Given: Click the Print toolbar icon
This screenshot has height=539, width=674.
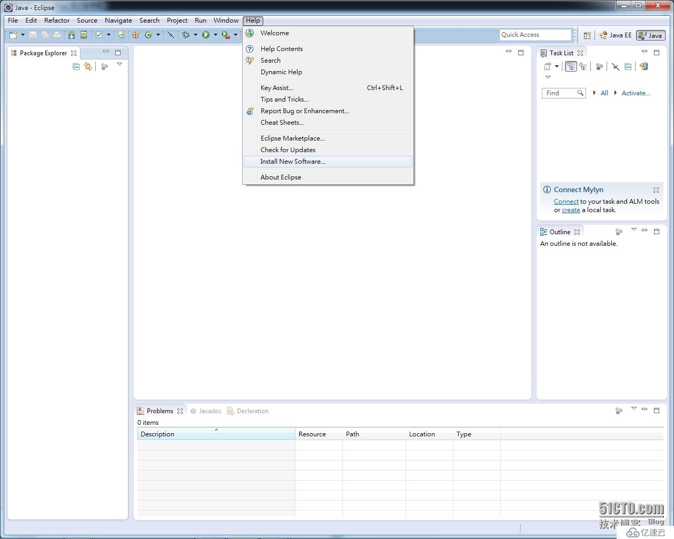Looking at the screenshot, I should pos(57,35).
